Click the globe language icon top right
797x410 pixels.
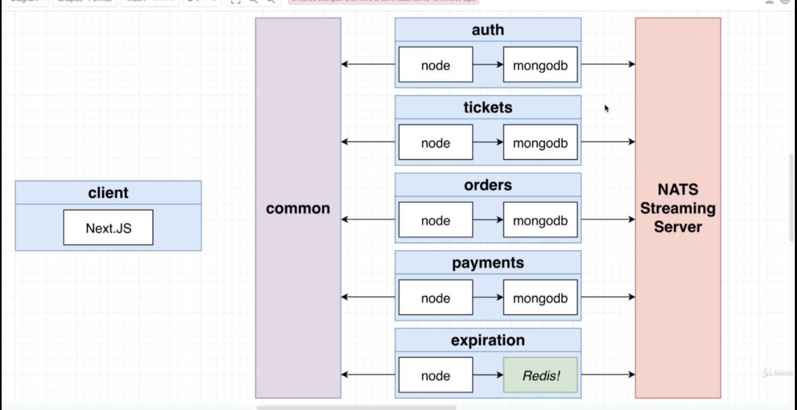coord(785,2)
